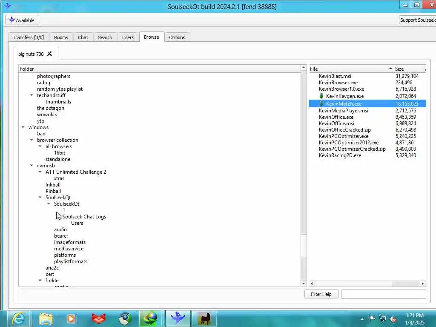Screen dimensions: 436x327
Task: Open the Search tab
Action: [x=105, y=37]
